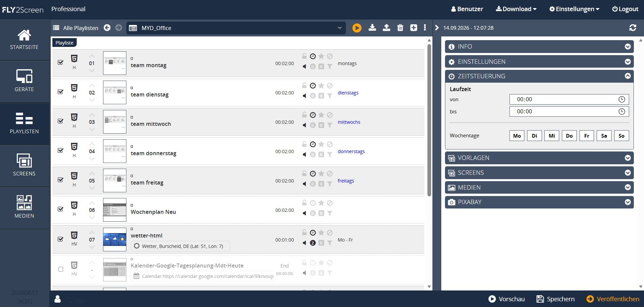This screenshot has height=307, width=644.
Task: Click the Veröffentlichen button
Action: 613,299
